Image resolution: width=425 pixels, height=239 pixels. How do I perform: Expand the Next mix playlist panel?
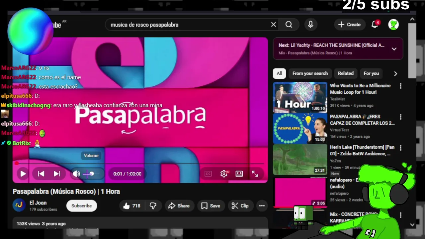point(394,49)
